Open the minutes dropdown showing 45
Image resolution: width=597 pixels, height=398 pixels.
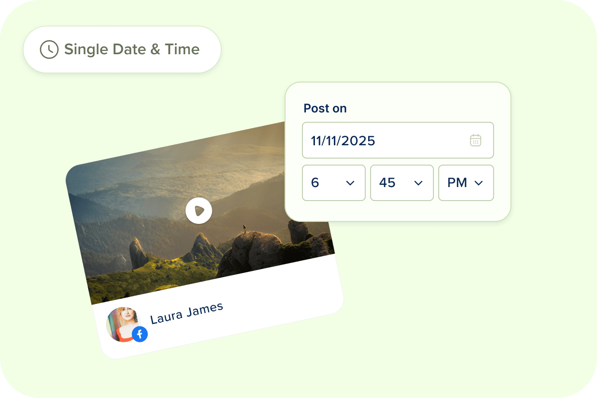click(x=402, y=183)
